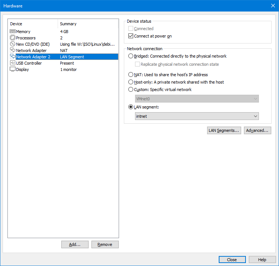Remove the selected device
Viewport: 279px width, 266px height.
point(105,244)
